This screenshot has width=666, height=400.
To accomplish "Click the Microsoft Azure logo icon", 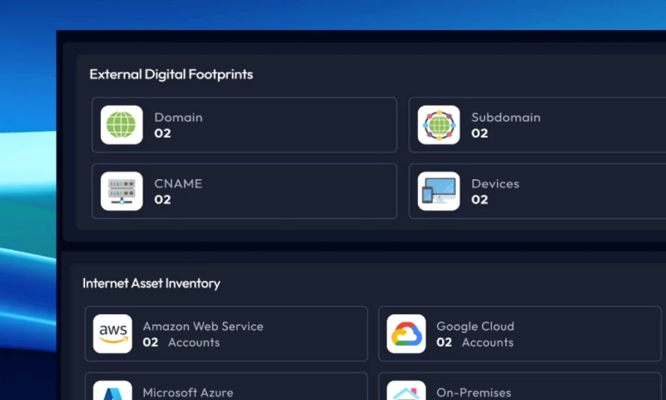I will point(112,391).
